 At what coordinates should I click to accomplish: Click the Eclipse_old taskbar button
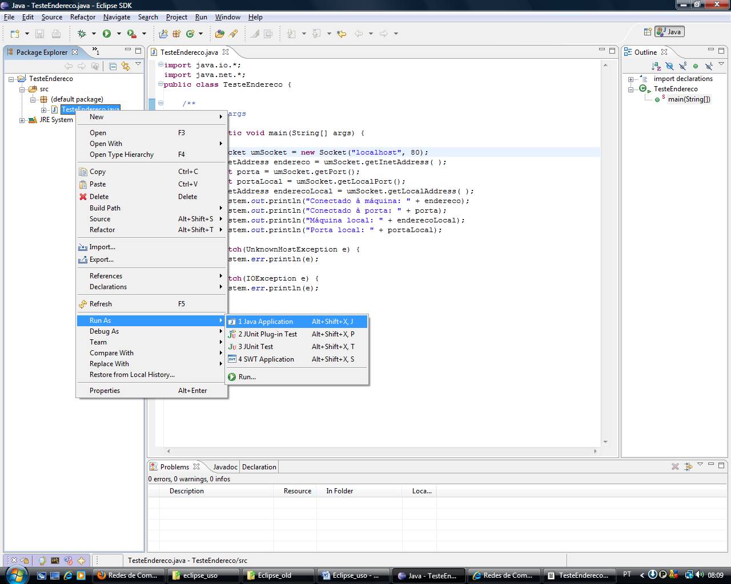click(x=278, y=575)
